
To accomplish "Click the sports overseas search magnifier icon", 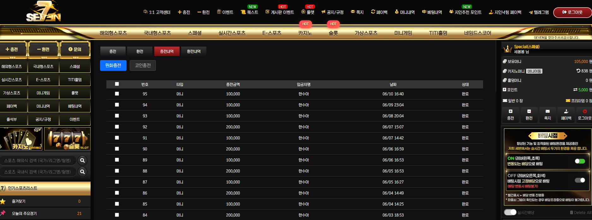I will [82, 161].
